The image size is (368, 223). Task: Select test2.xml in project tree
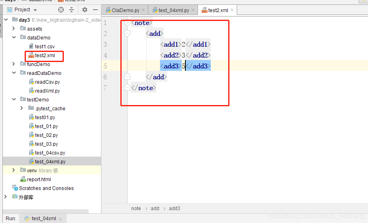44,56
